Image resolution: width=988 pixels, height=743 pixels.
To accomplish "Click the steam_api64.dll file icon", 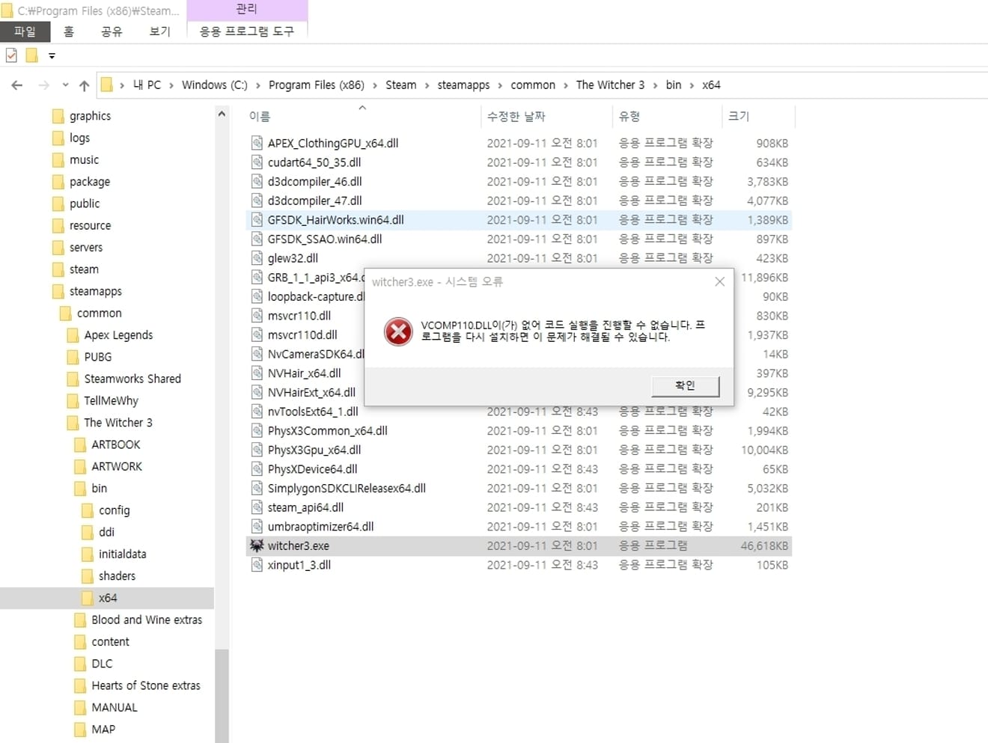I will pyautogui.click(x=257, y=507).
